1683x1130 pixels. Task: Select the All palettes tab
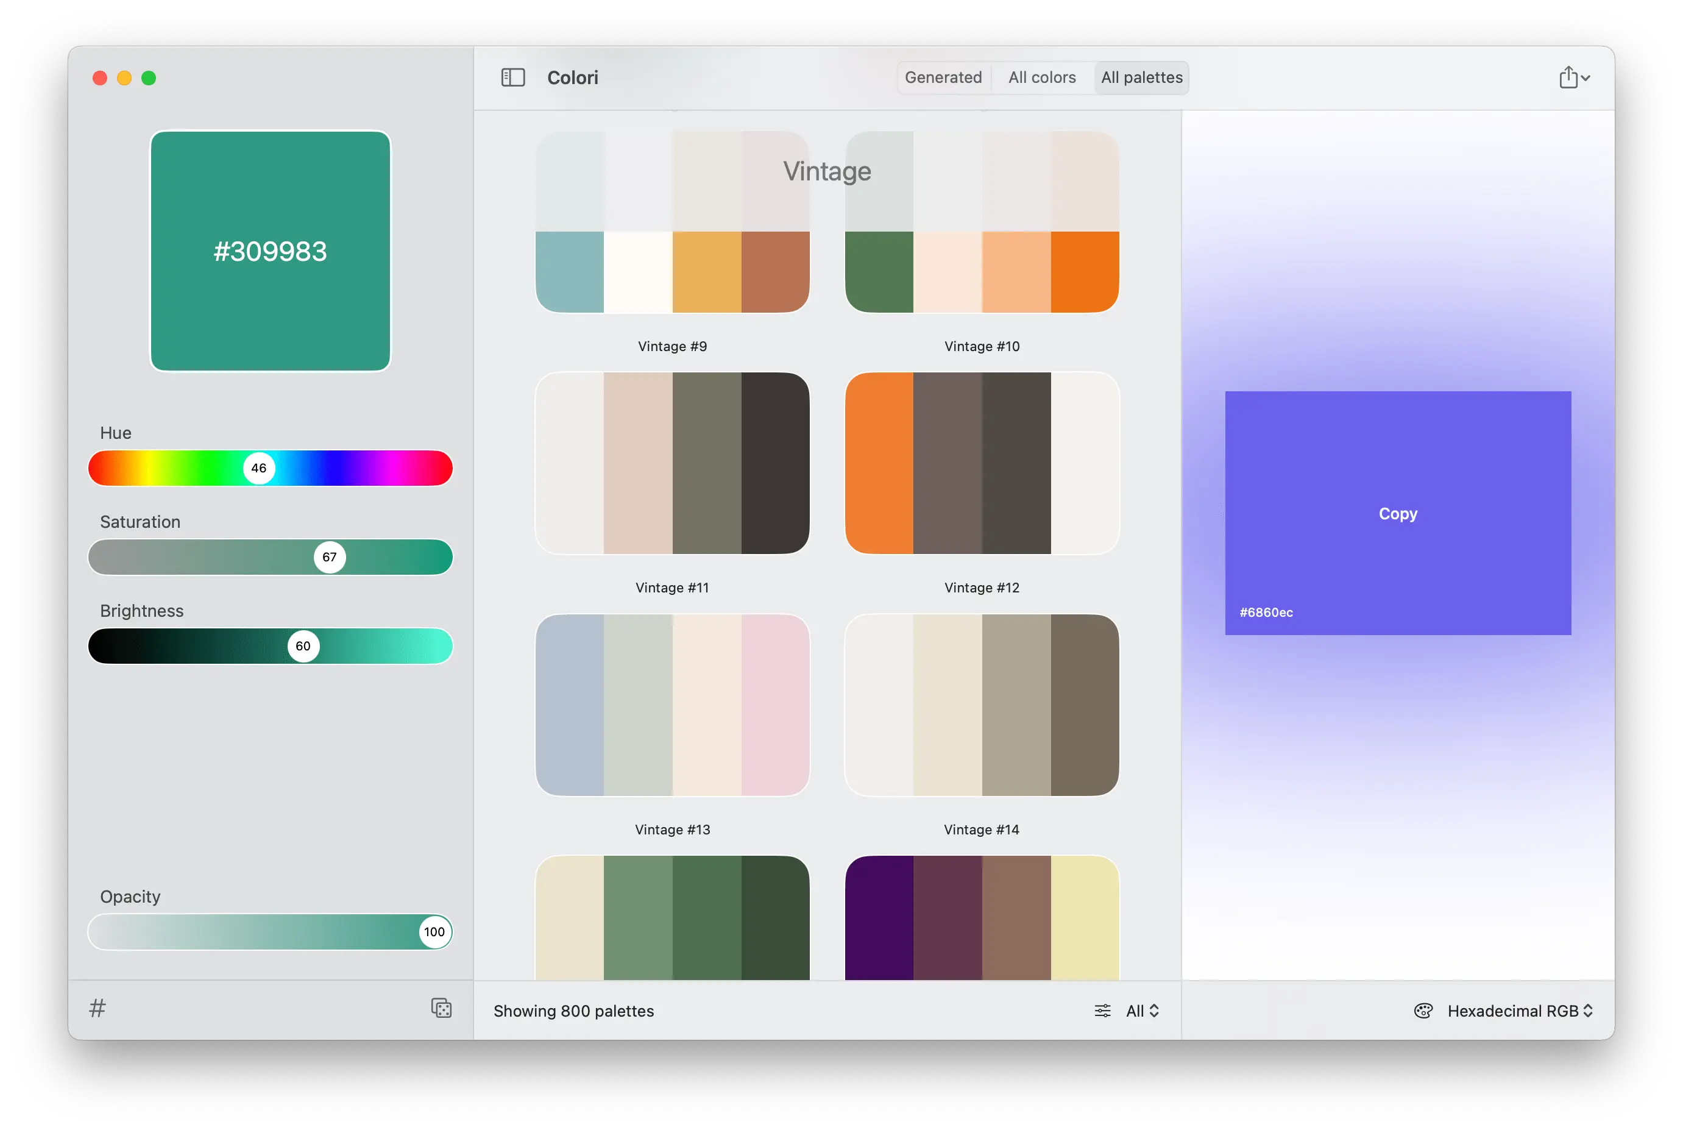[x=1141, y=77]
